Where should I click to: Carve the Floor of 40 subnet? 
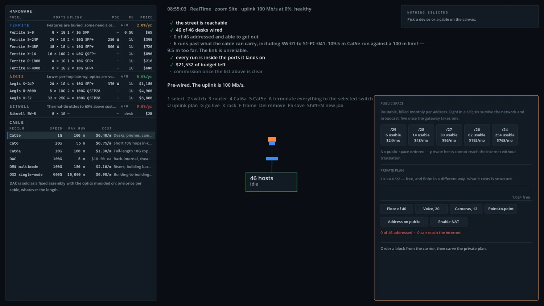396,209
